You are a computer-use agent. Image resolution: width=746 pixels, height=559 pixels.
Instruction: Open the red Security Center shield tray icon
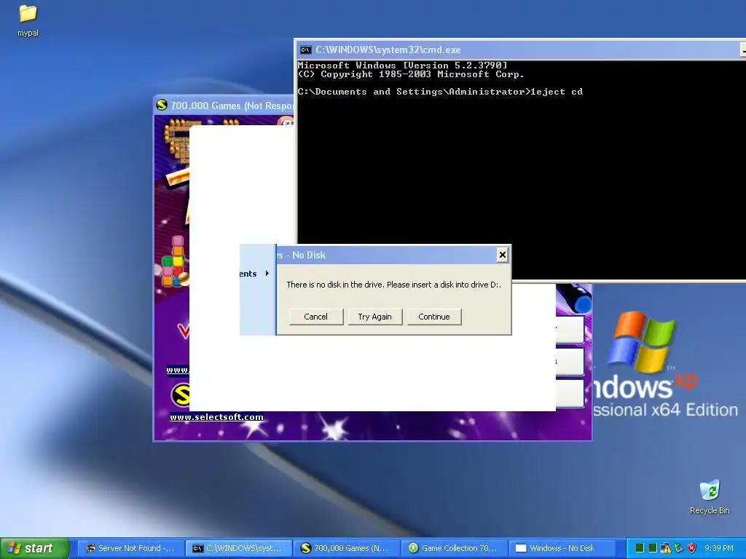(692, 548)
